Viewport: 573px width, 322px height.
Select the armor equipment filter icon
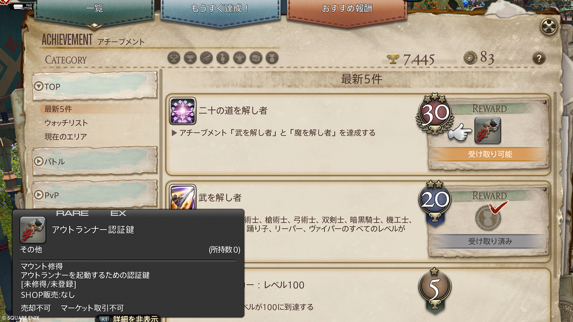[239, 58]
